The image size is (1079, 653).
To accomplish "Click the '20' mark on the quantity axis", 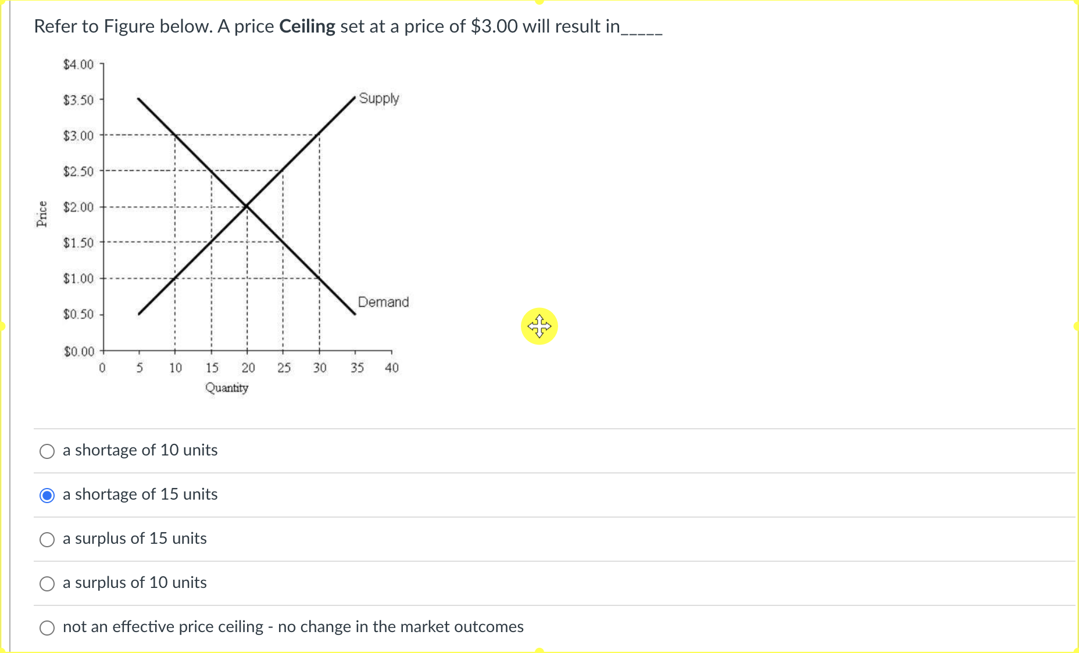I will [248, 367].
